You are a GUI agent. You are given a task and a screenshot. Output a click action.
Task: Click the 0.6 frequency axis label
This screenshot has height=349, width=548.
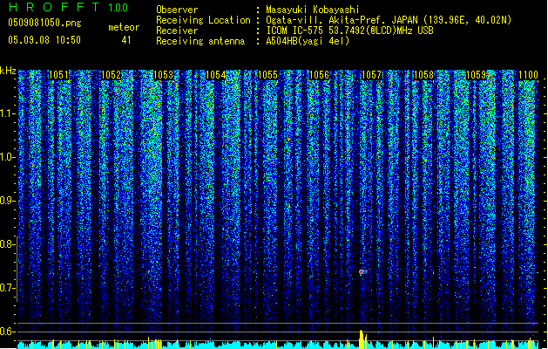point(7,332)
